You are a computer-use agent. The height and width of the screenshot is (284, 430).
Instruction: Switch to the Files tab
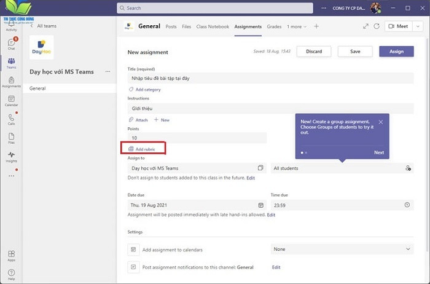coord(187,26)
